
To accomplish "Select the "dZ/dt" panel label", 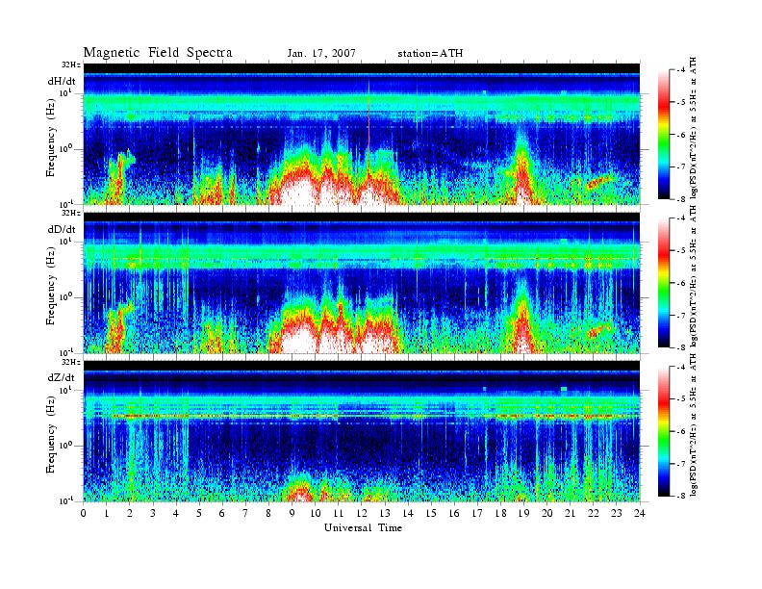I will (62, 377).
